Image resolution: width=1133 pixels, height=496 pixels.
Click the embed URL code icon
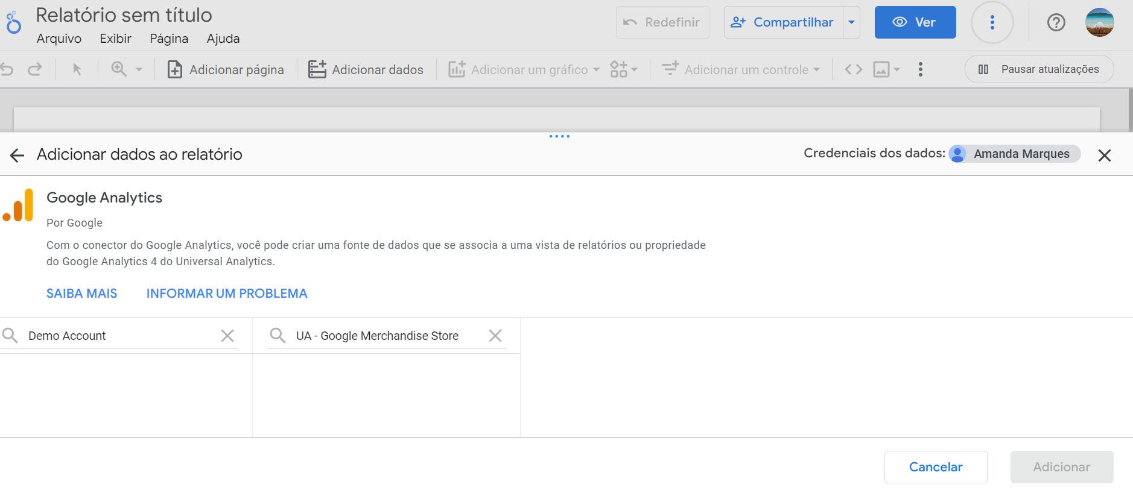pyautogui.click(x=853, y=70)
